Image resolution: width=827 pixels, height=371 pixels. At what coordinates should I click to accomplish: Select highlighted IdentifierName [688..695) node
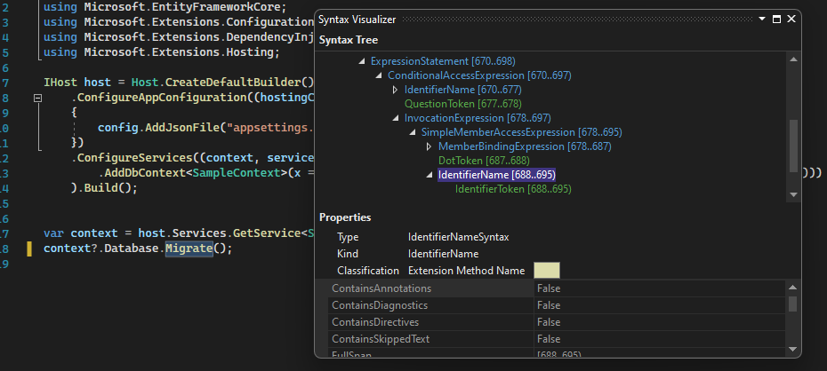(497, 175)
